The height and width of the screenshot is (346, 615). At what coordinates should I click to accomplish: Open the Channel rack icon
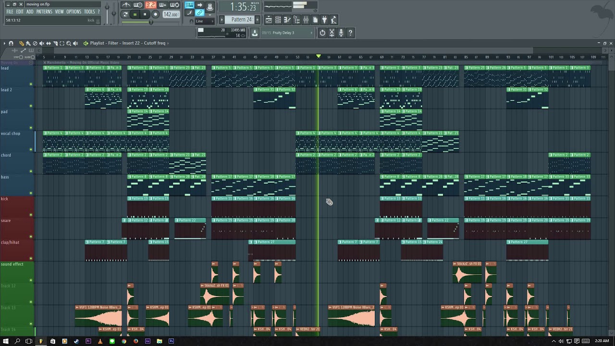278,20
